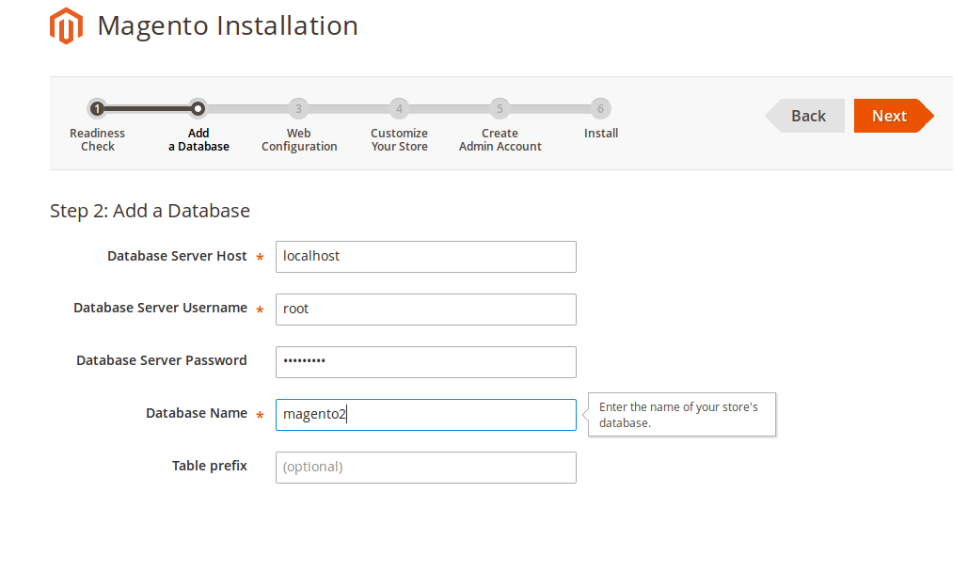Go Back to previous step
The height and width of the screenshot is (588, 968).
point(804,116)
